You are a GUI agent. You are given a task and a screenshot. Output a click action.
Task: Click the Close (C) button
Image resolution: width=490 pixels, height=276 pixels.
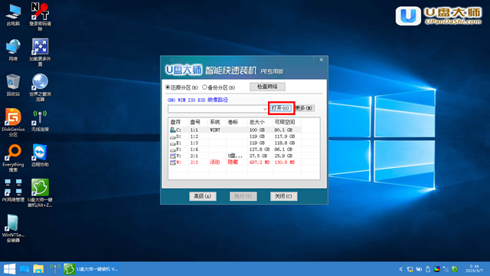pos(283,196)
